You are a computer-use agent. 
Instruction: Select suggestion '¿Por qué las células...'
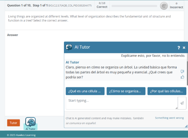coord(167,91)
